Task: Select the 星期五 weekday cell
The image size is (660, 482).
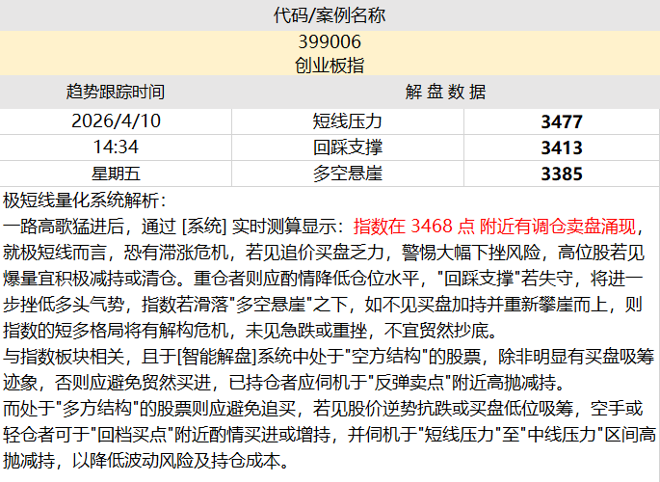Action: click(116, 174)
